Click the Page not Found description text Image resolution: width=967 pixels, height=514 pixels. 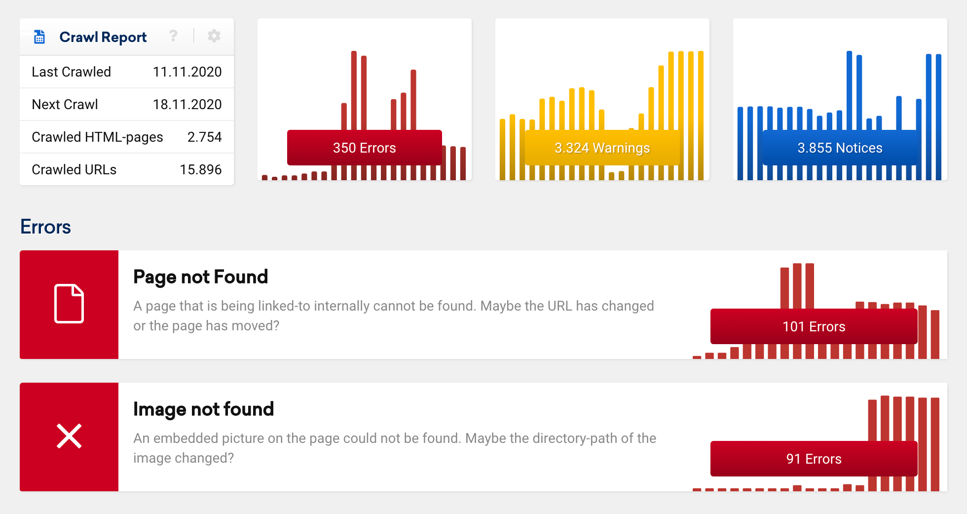394,316
